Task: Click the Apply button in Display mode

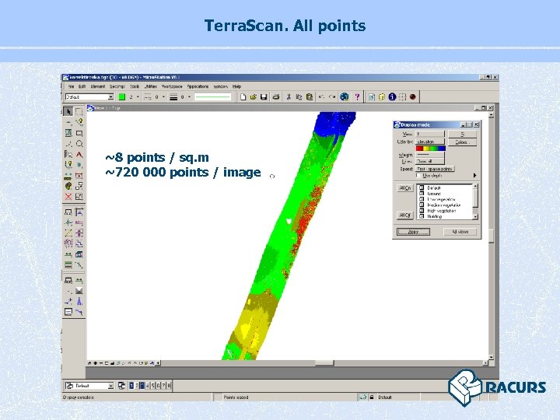Action: [413, 232]
